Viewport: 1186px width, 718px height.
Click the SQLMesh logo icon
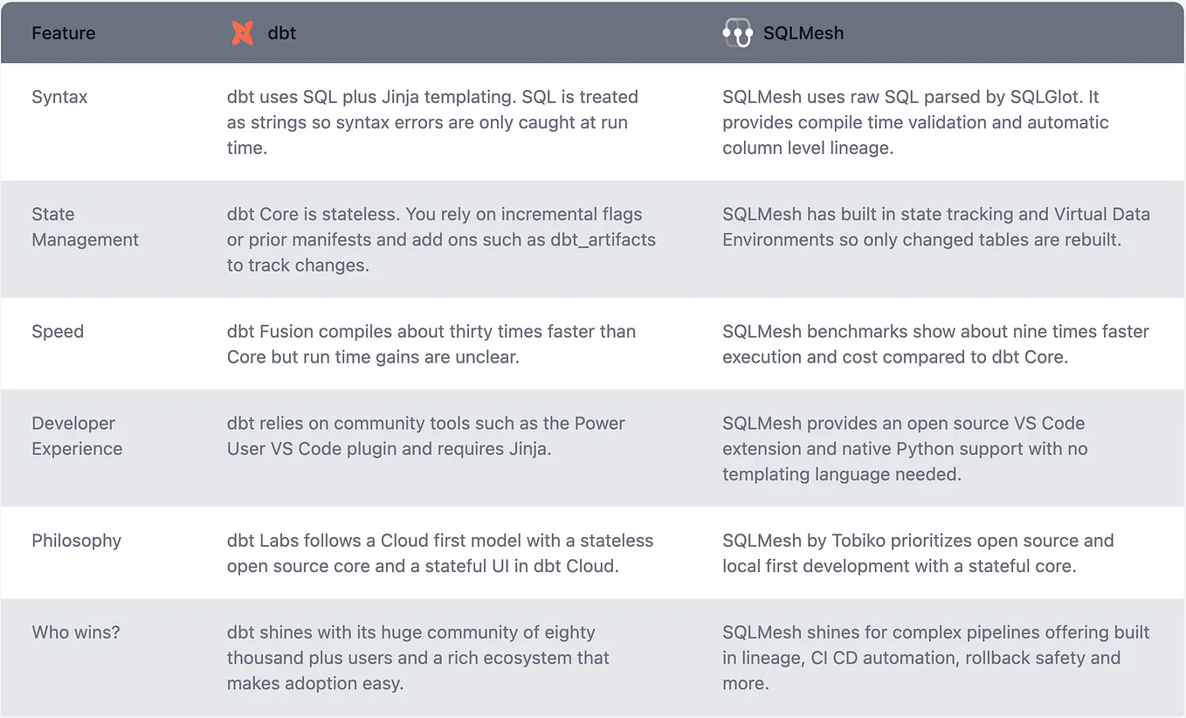pos(737,33)
